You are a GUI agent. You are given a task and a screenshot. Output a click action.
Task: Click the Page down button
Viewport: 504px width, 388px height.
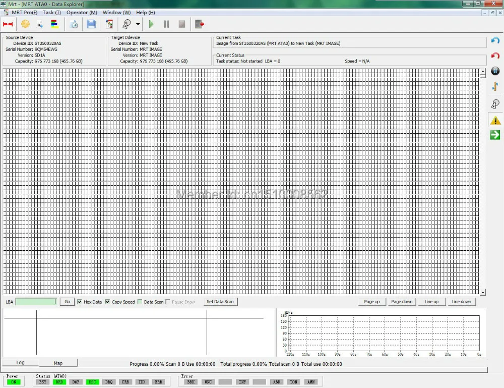(402, 301)
